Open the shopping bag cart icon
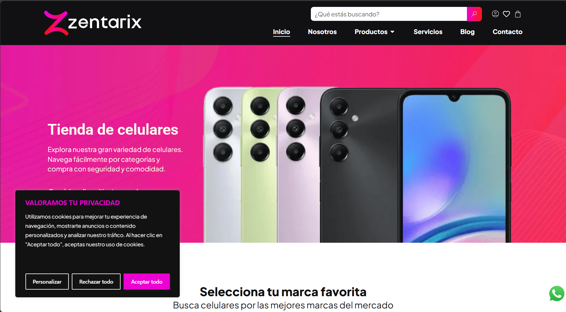The height and width of the screenshot is (312, 566). point(518,14)
